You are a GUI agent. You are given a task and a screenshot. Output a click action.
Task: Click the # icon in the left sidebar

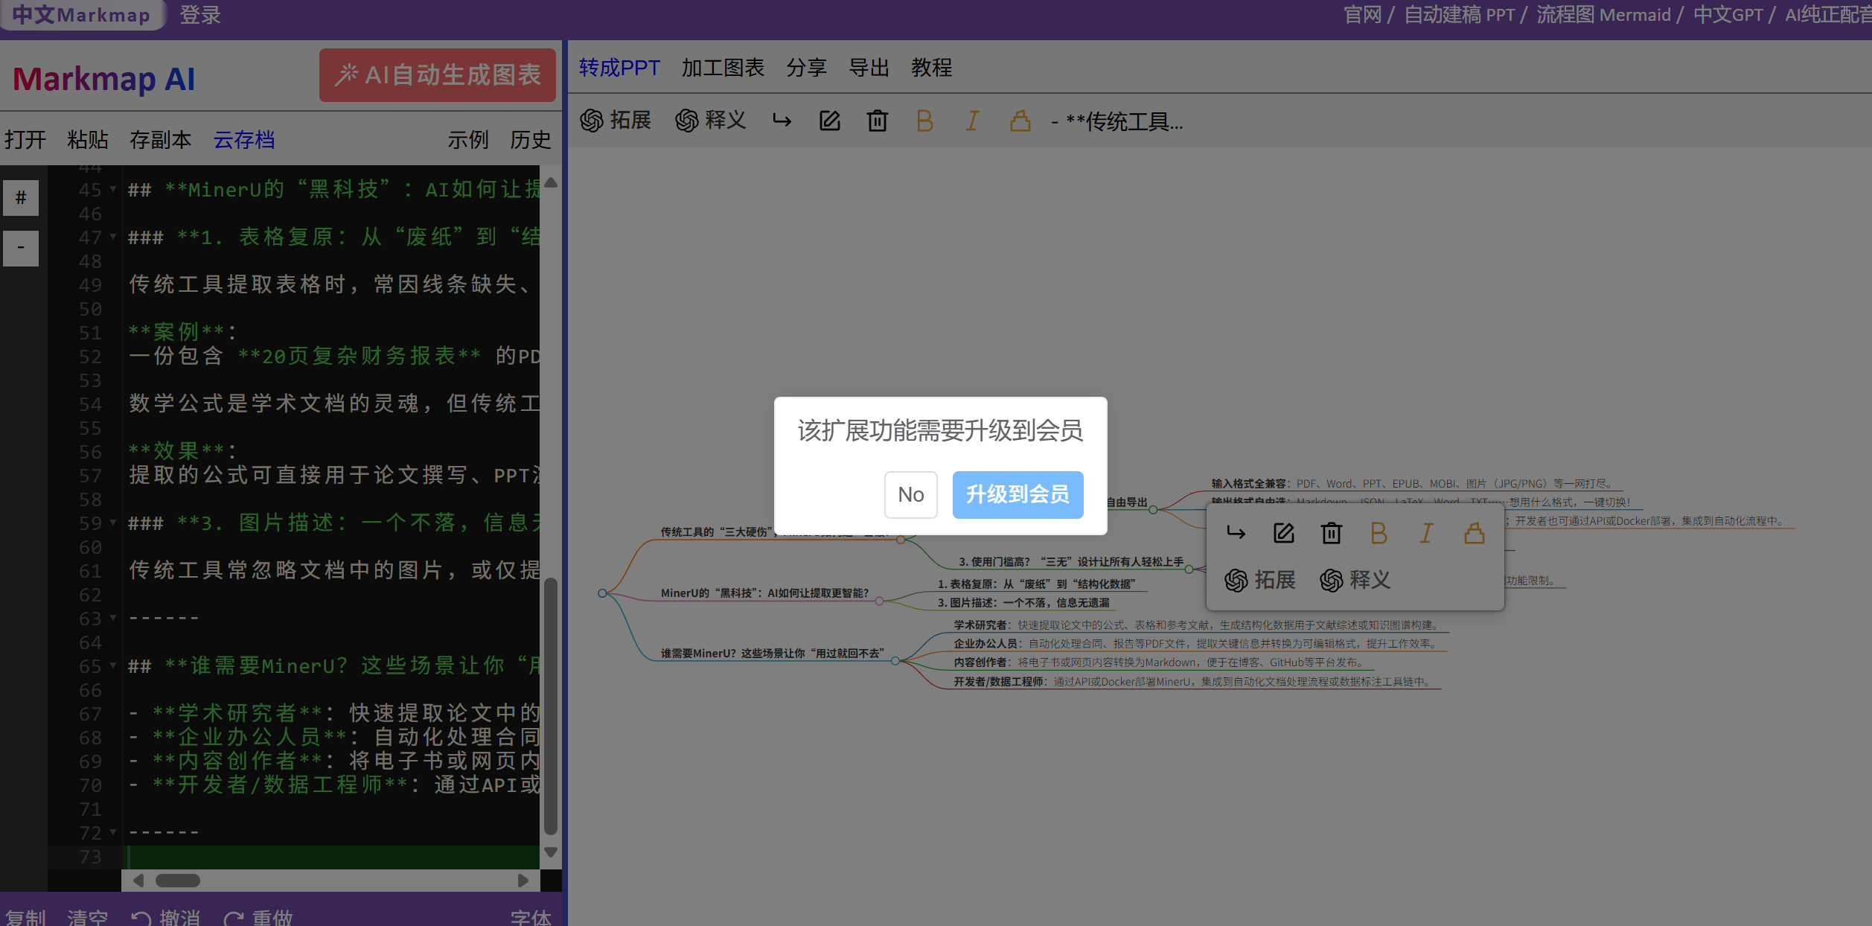(x=20, y=198)
